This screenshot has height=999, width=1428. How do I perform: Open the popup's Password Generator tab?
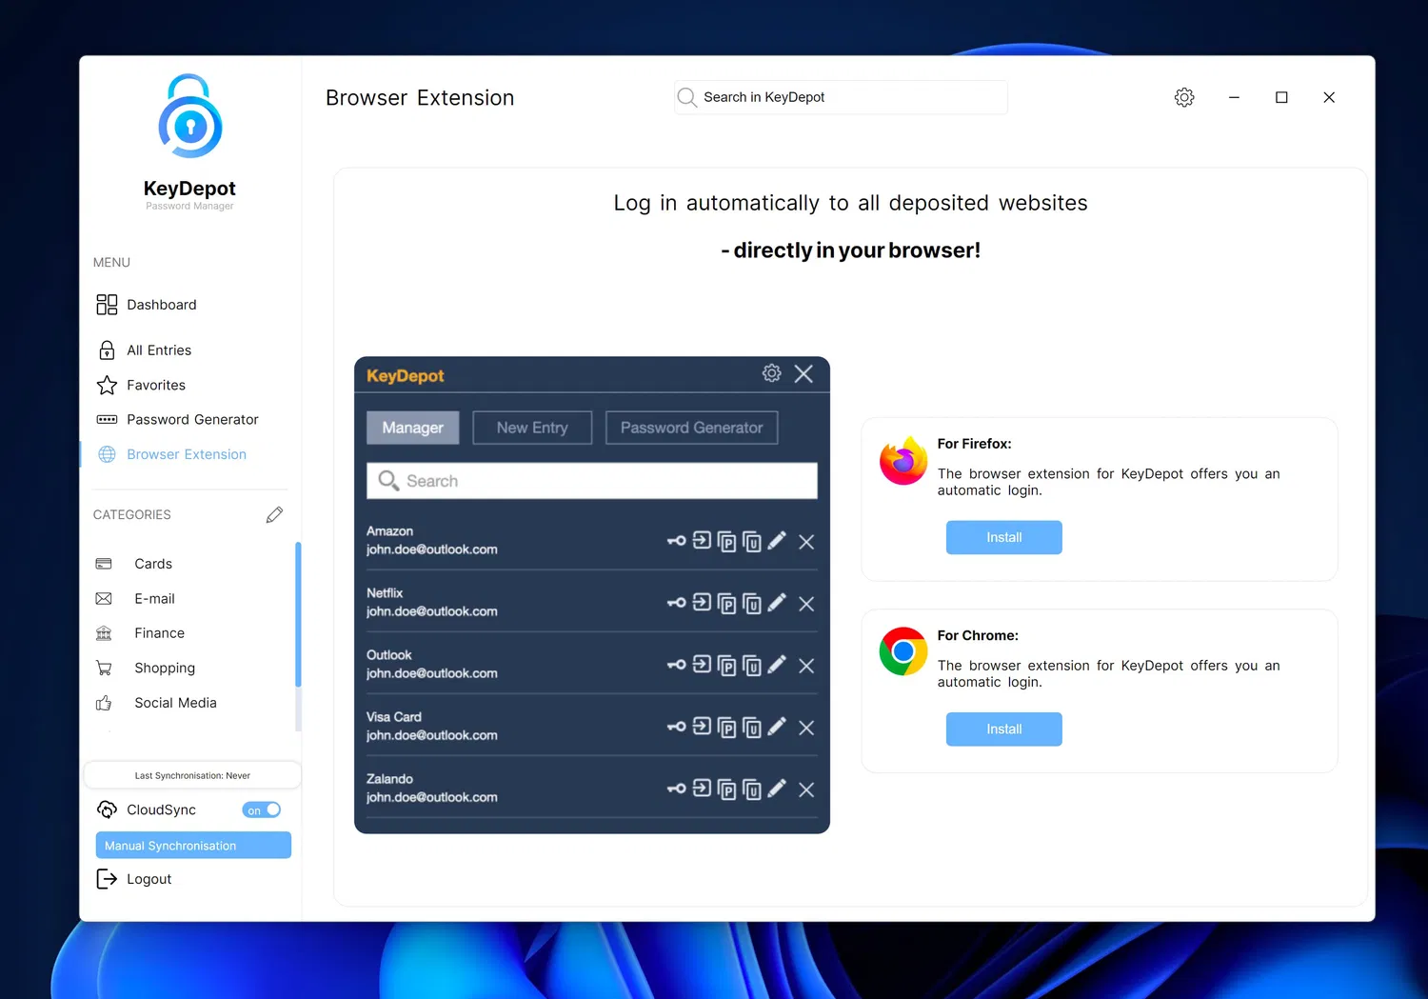pos(692,428)
